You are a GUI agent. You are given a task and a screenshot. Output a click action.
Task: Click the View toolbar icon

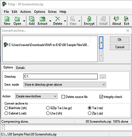[x=73, y=21]
